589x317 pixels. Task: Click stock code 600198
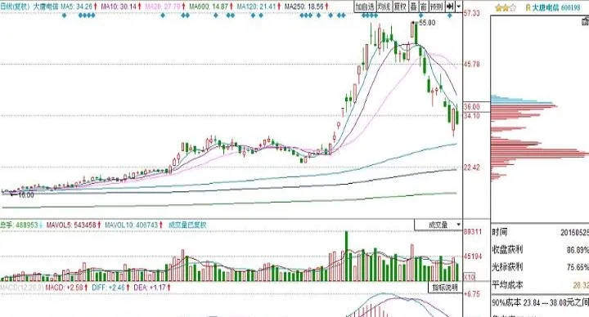[x=570, y=8]
